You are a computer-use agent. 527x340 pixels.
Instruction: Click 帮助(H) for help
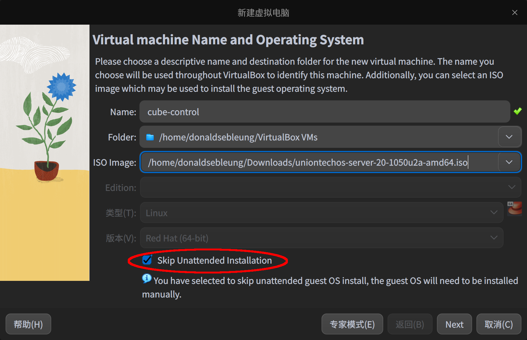click(x=28, y=324)
